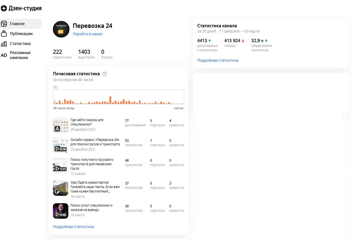
Task: Click the Статистика канала heading
Action: tap(217, 26)
